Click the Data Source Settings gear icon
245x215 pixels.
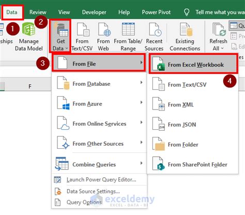click(x=58, y=192)
